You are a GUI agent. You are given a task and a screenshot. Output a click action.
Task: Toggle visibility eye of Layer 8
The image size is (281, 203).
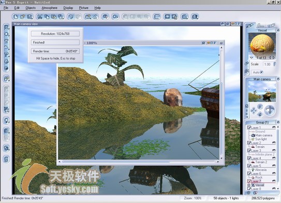pos(274,189)
